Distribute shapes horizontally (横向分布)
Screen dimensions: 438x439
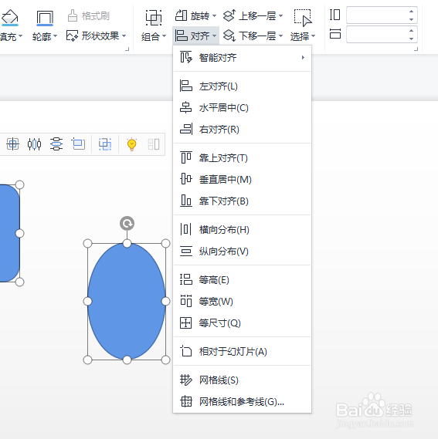click(x=242, y=230)
